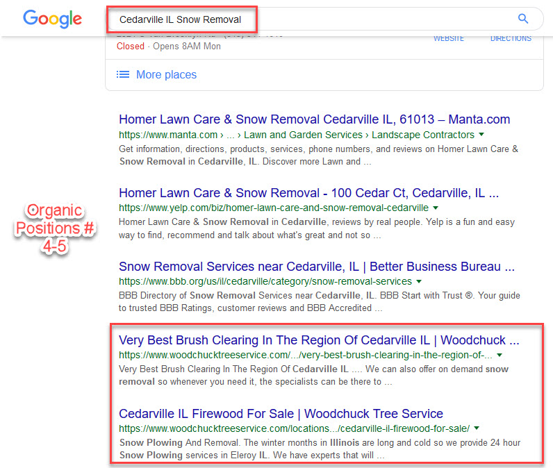553x468 pixels.
Task: Expand dropdown arrow beside cedarville-il-firewood-for-sale URL
Action: click(477, 428)
